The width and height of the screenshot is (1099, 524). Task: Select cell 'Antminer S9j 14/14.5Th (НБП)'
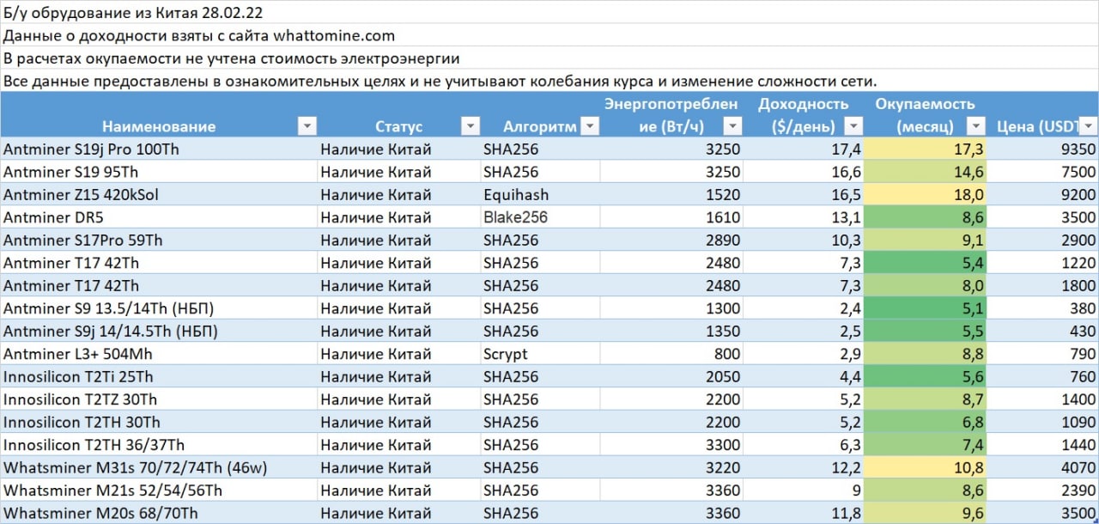(x=159, y=331)
